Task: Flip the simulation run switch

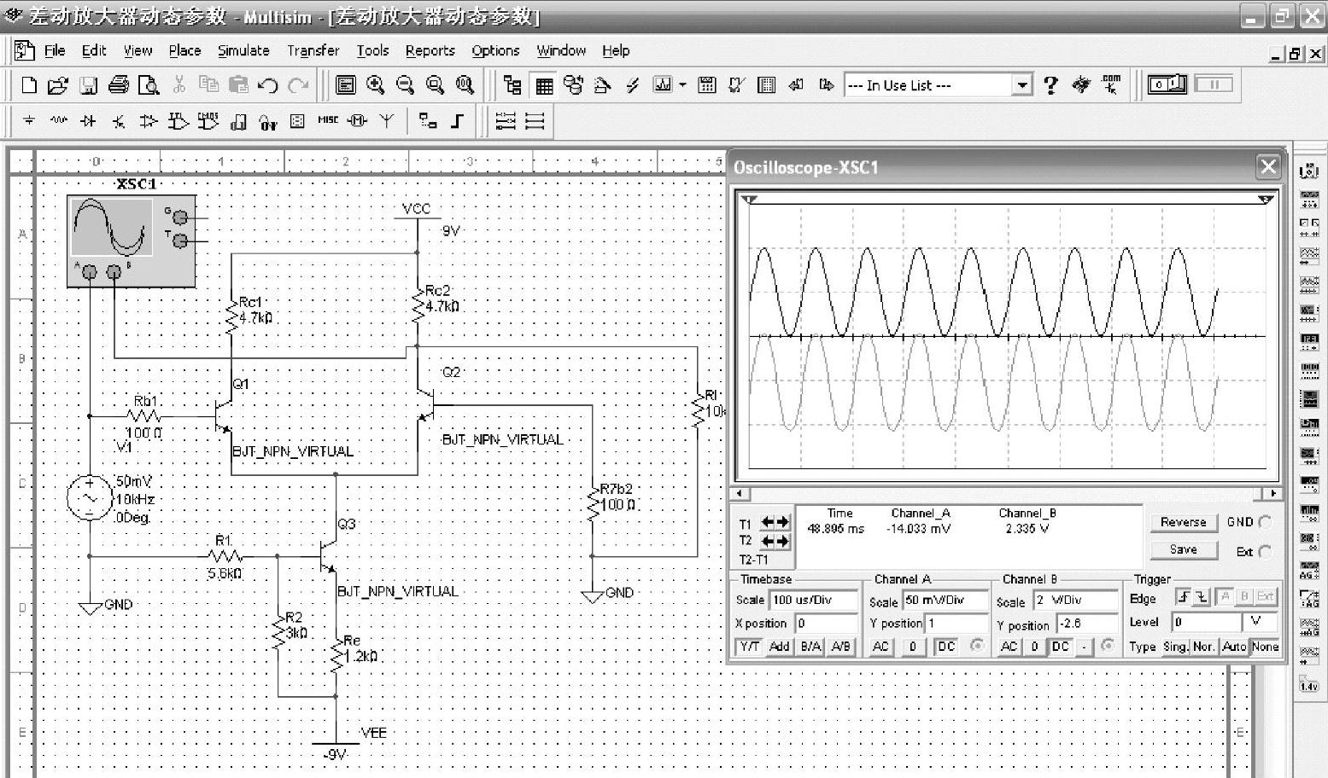Action: pos(1167,84)
